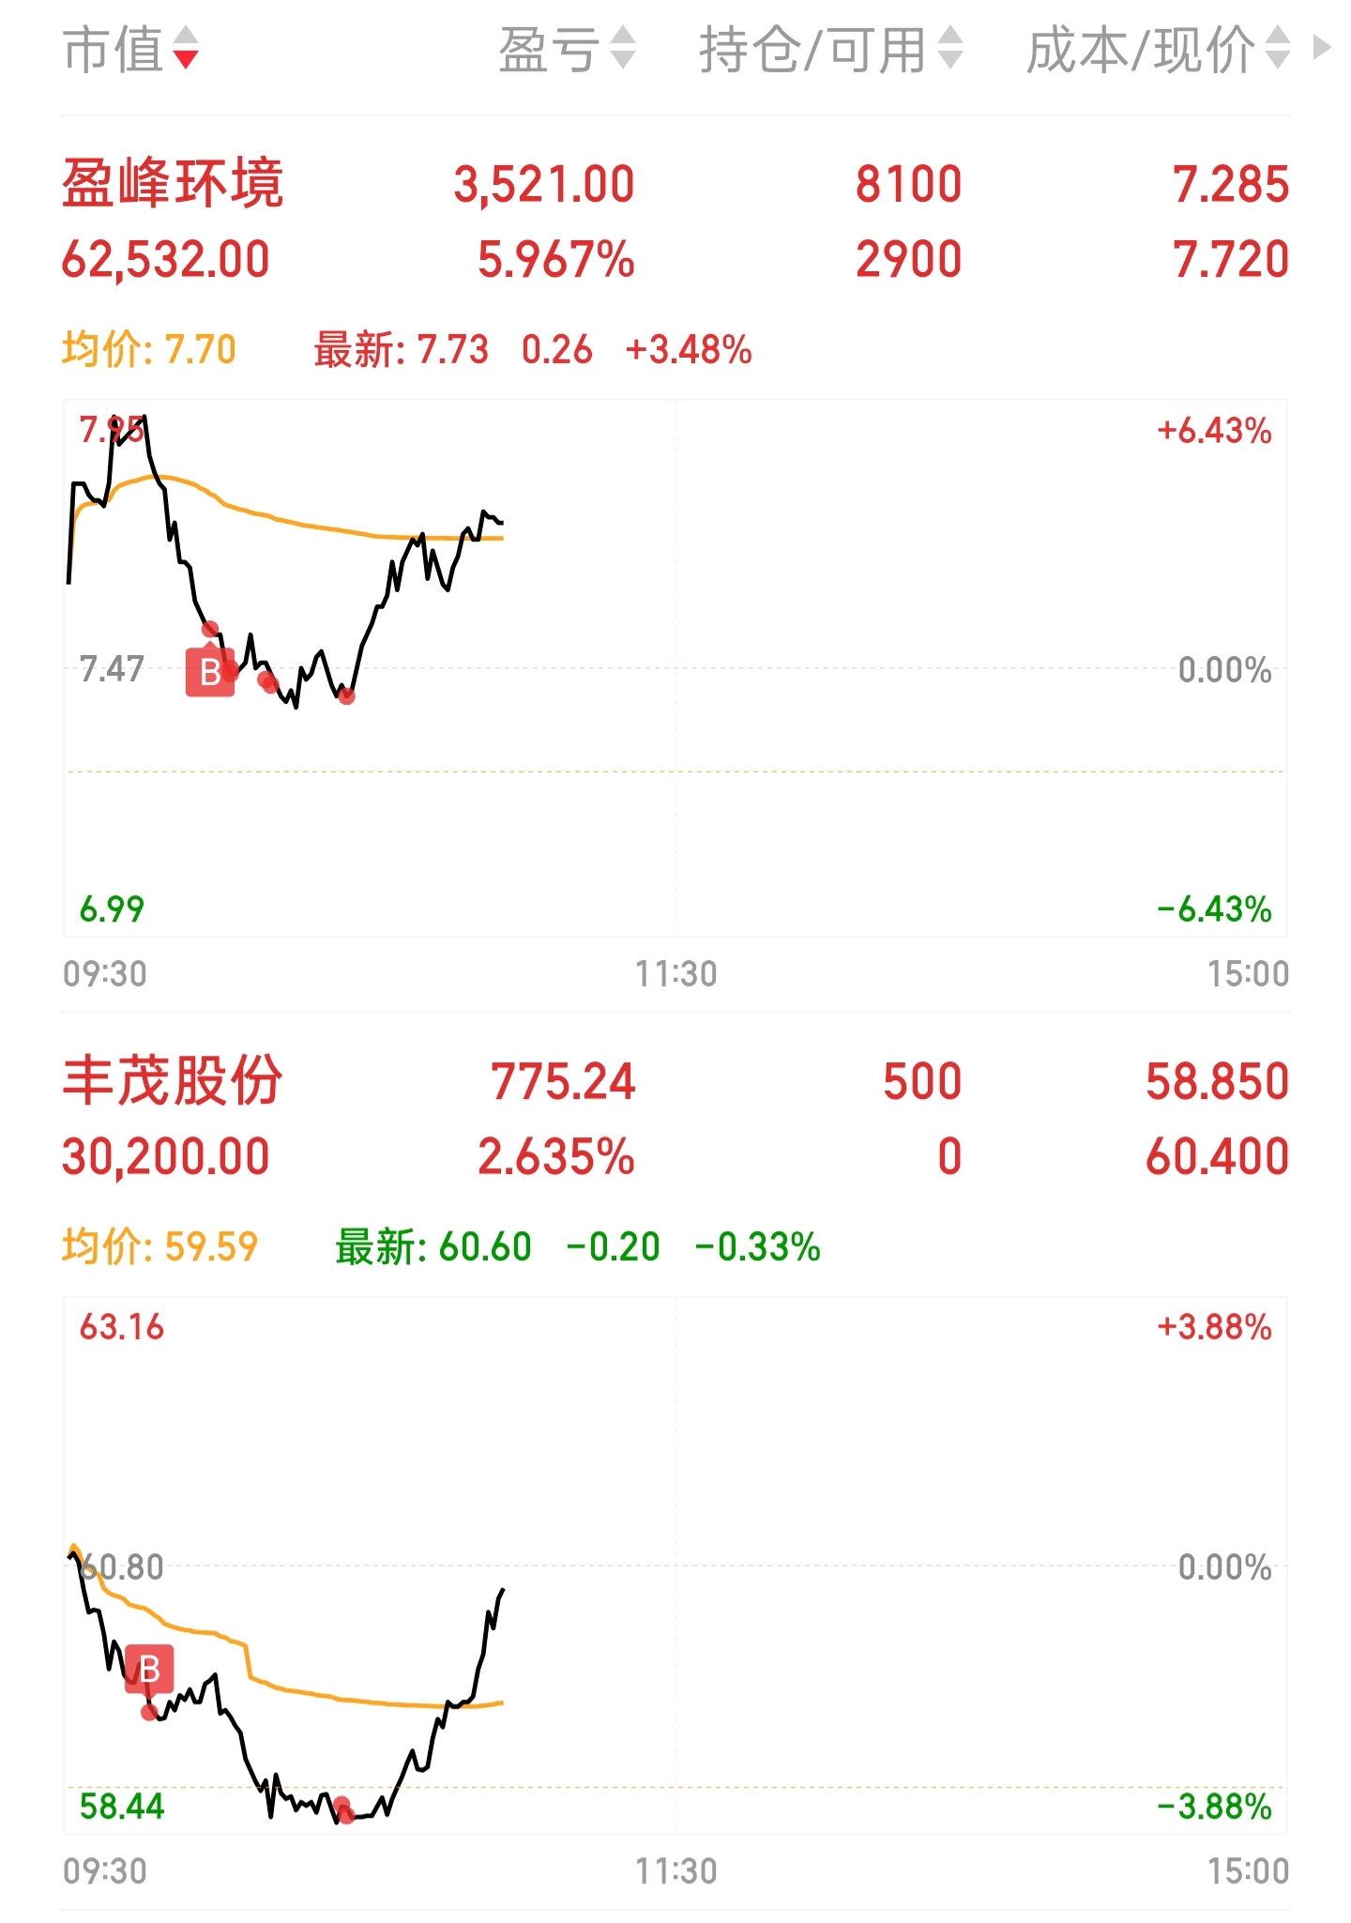Sort holdings by 市值 column arrows
The height and width of the screenshot is (1923, 1351).
(186, 48)
